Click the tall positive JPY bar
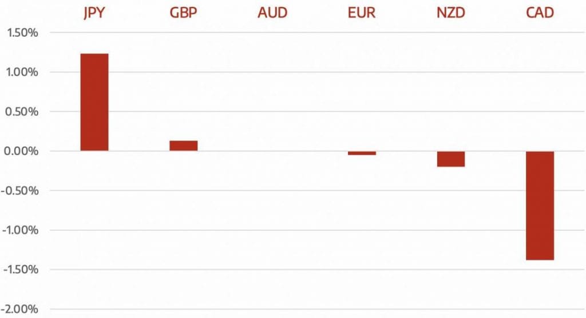586x318 pixels. 94,102
